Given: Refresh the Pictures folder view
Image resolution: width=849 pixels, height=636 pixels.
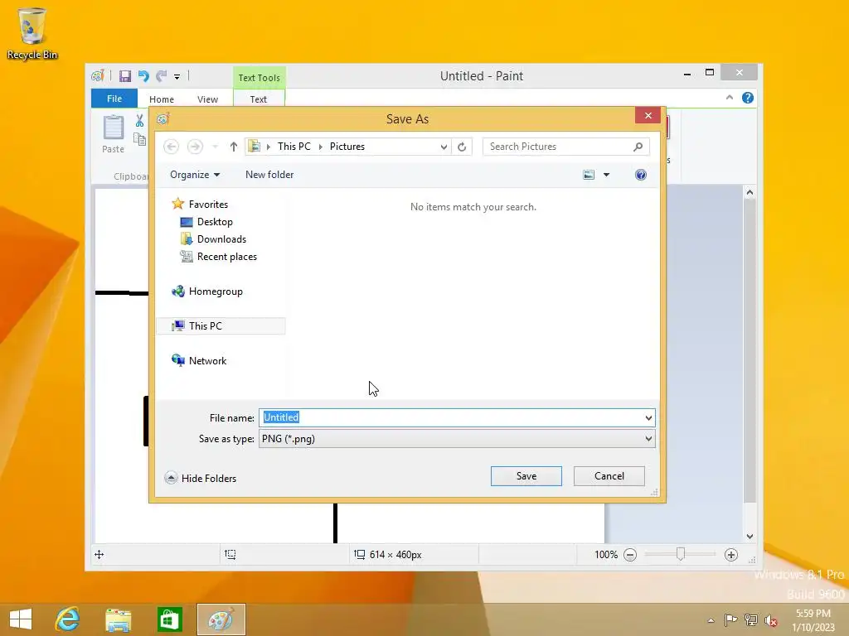Looking at the screenshot, I should [x=462, y=147].
